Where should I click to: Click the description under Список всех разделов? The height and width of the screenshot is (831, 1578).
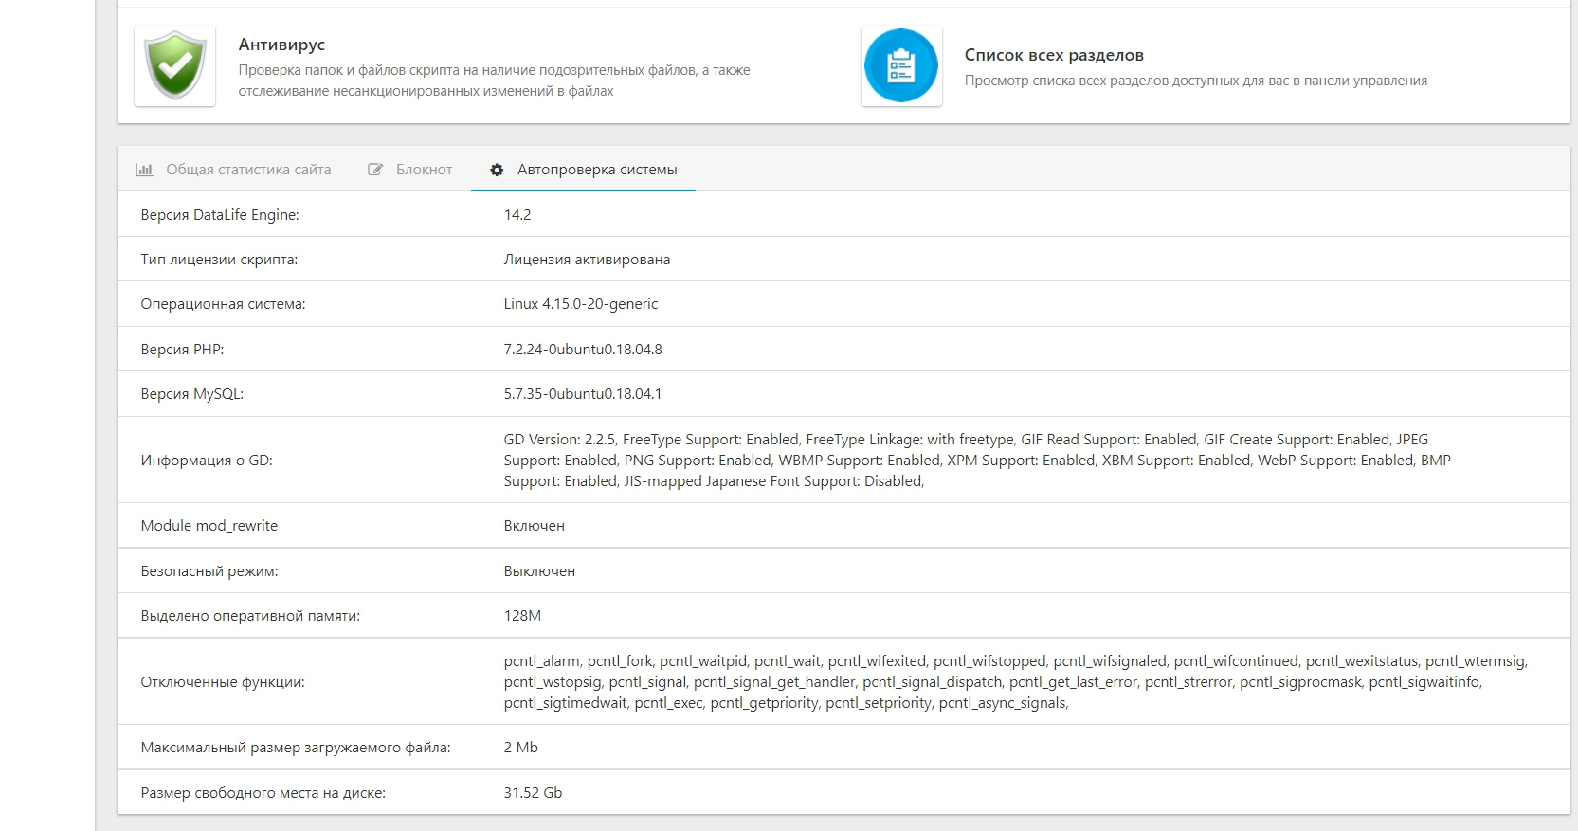point(1195,81)
